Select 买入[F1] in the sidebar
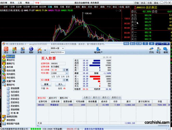 point(10,56)
